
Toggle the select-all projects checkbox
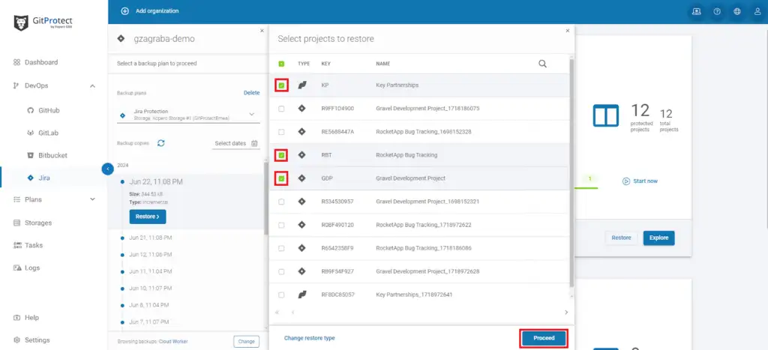pyautogui.click(x=281, y=64)
